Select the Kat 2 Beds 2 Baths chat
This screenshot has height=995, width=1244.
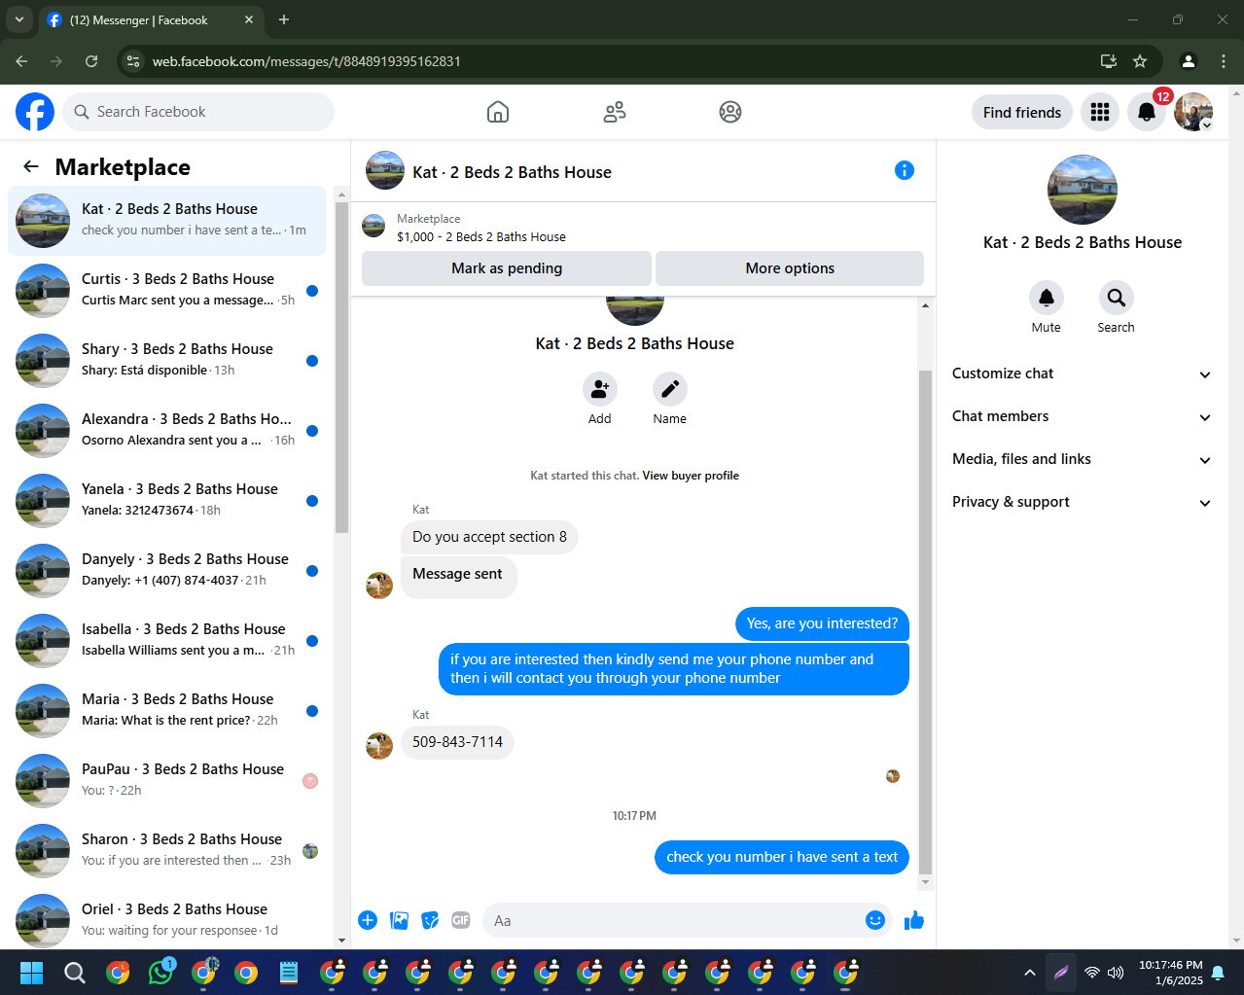[166, 221]
